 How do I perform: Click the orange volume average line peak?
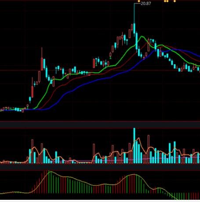138,138
